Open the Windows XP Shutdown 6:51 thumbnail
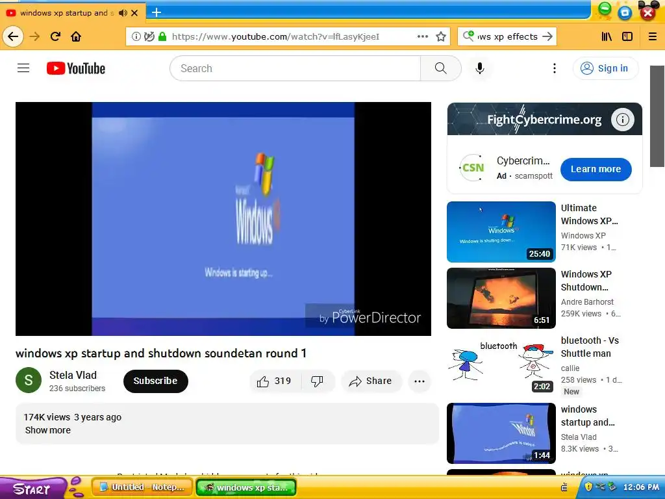The width and height of the screenshot is (665, 499). [501, 298]
